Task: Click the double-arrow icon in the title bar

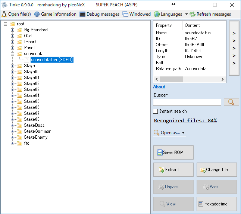Action: coord(173,4)
